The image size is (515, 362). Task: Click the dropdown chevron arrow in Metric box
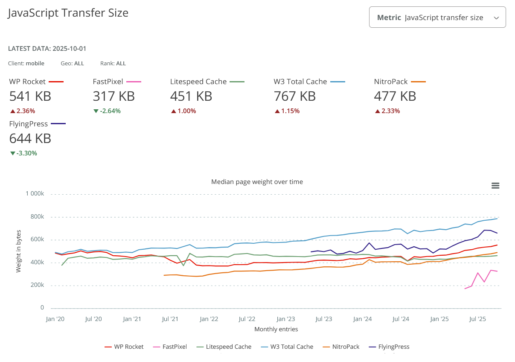click(x=496, y=18)
